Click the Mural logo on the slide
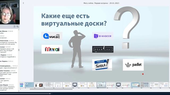 (x=52, y=49)
